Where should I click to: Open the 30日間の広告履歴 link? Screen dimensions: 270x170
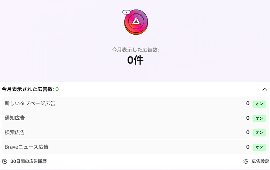pyautogui.click(x=31, y=161)
